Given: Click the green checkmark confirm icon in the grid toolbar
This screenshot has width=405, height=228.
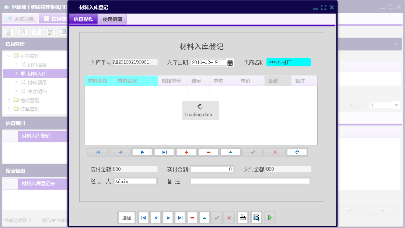Looking at the screenshot, I should click(252, 152).
